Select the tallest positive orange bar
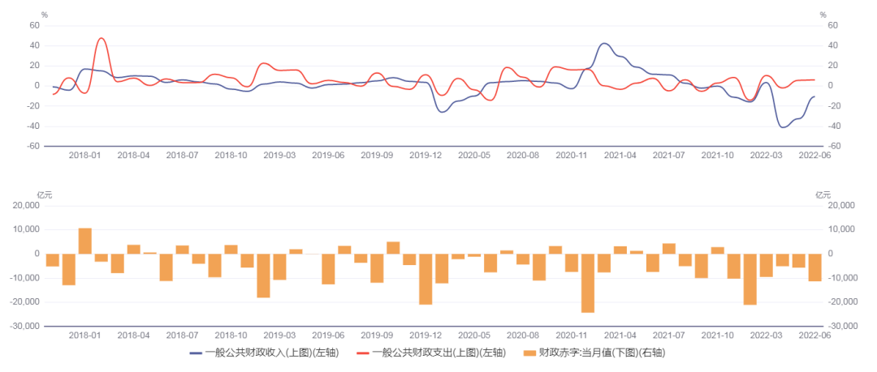877x372 pixels. click(84, 241)
